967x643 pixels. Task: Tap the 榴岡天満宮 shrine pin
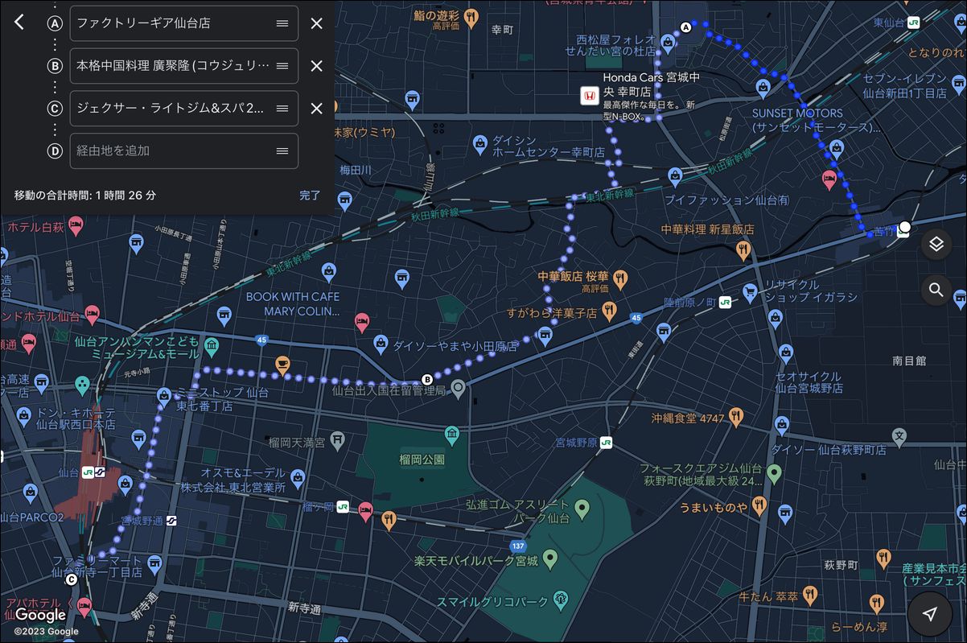tap(337, 439)
